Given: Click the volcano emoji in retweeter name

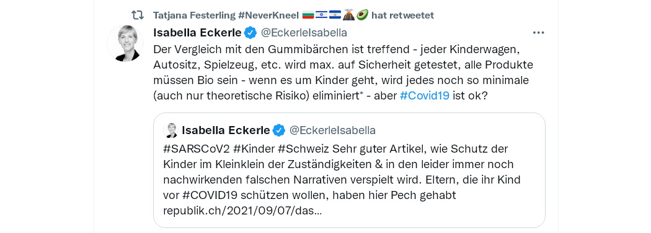Looking at the screenshot, I should [348, 15].
